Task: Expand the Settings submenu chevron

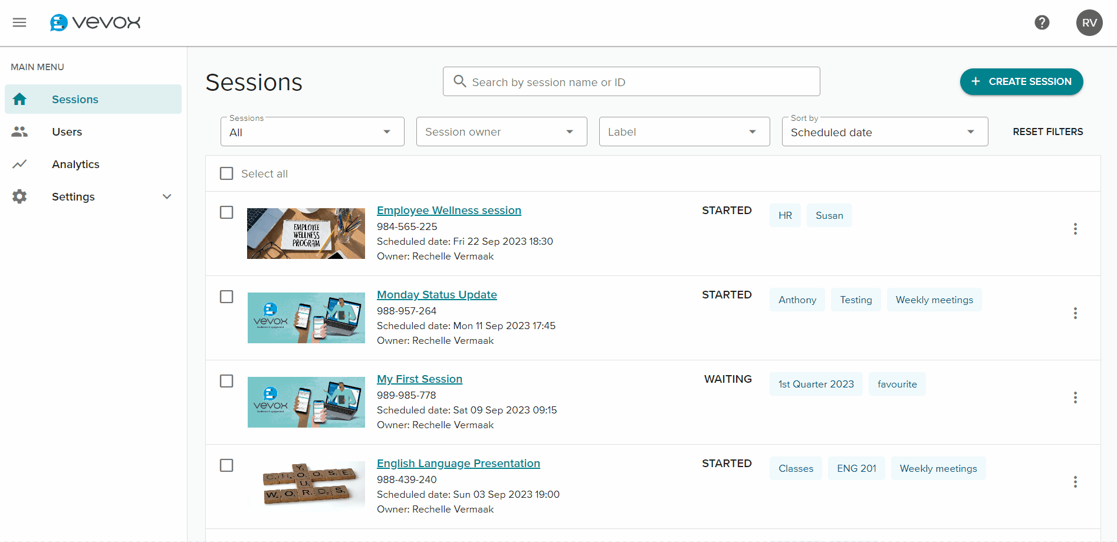Action: 167,196
